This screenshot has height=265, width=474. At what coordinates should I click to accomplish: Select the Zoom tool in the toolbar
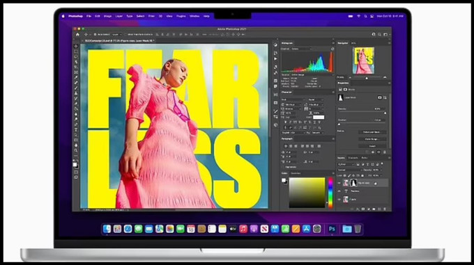tap(76, 150)
